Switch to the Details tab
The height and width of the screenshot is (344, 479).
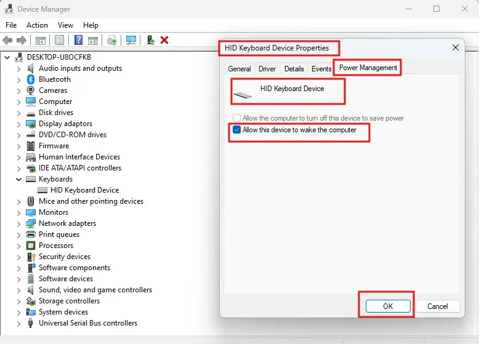(294, 69)
